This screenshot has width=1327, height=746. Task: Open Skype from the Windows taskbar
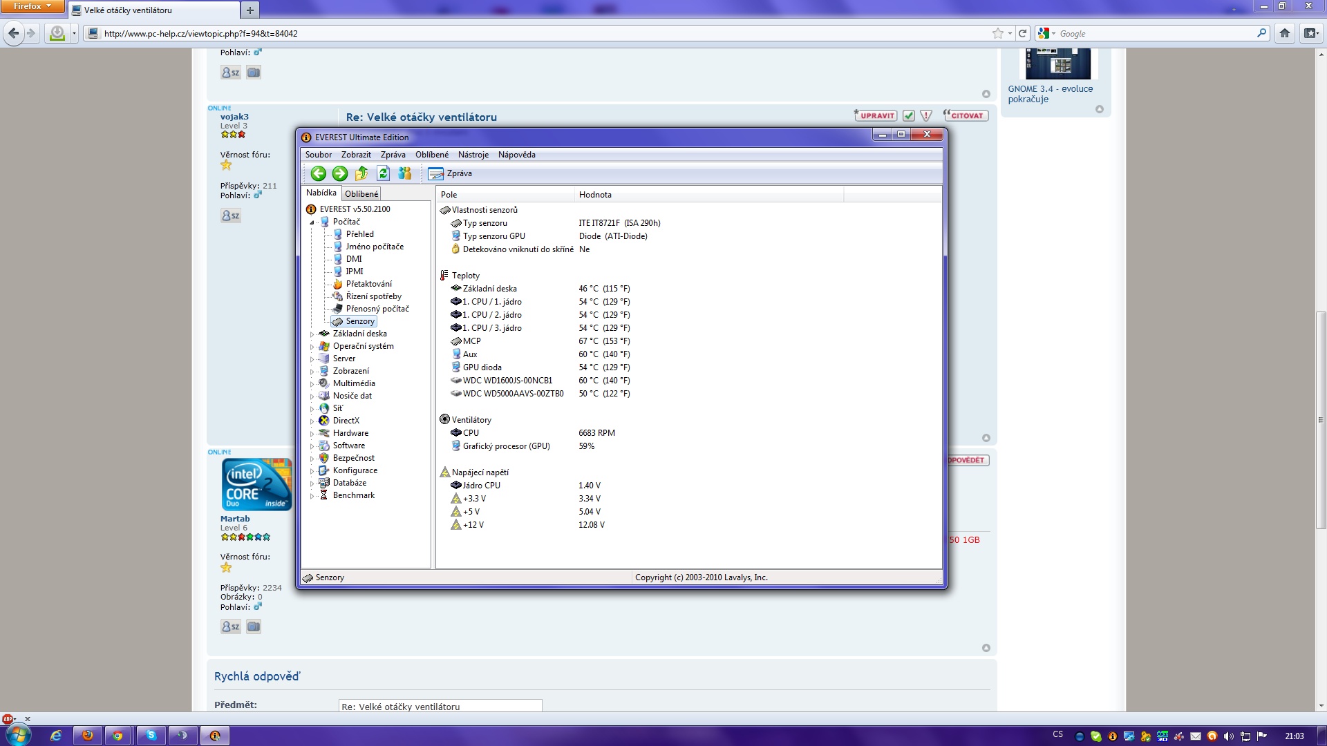pos(151,736)
